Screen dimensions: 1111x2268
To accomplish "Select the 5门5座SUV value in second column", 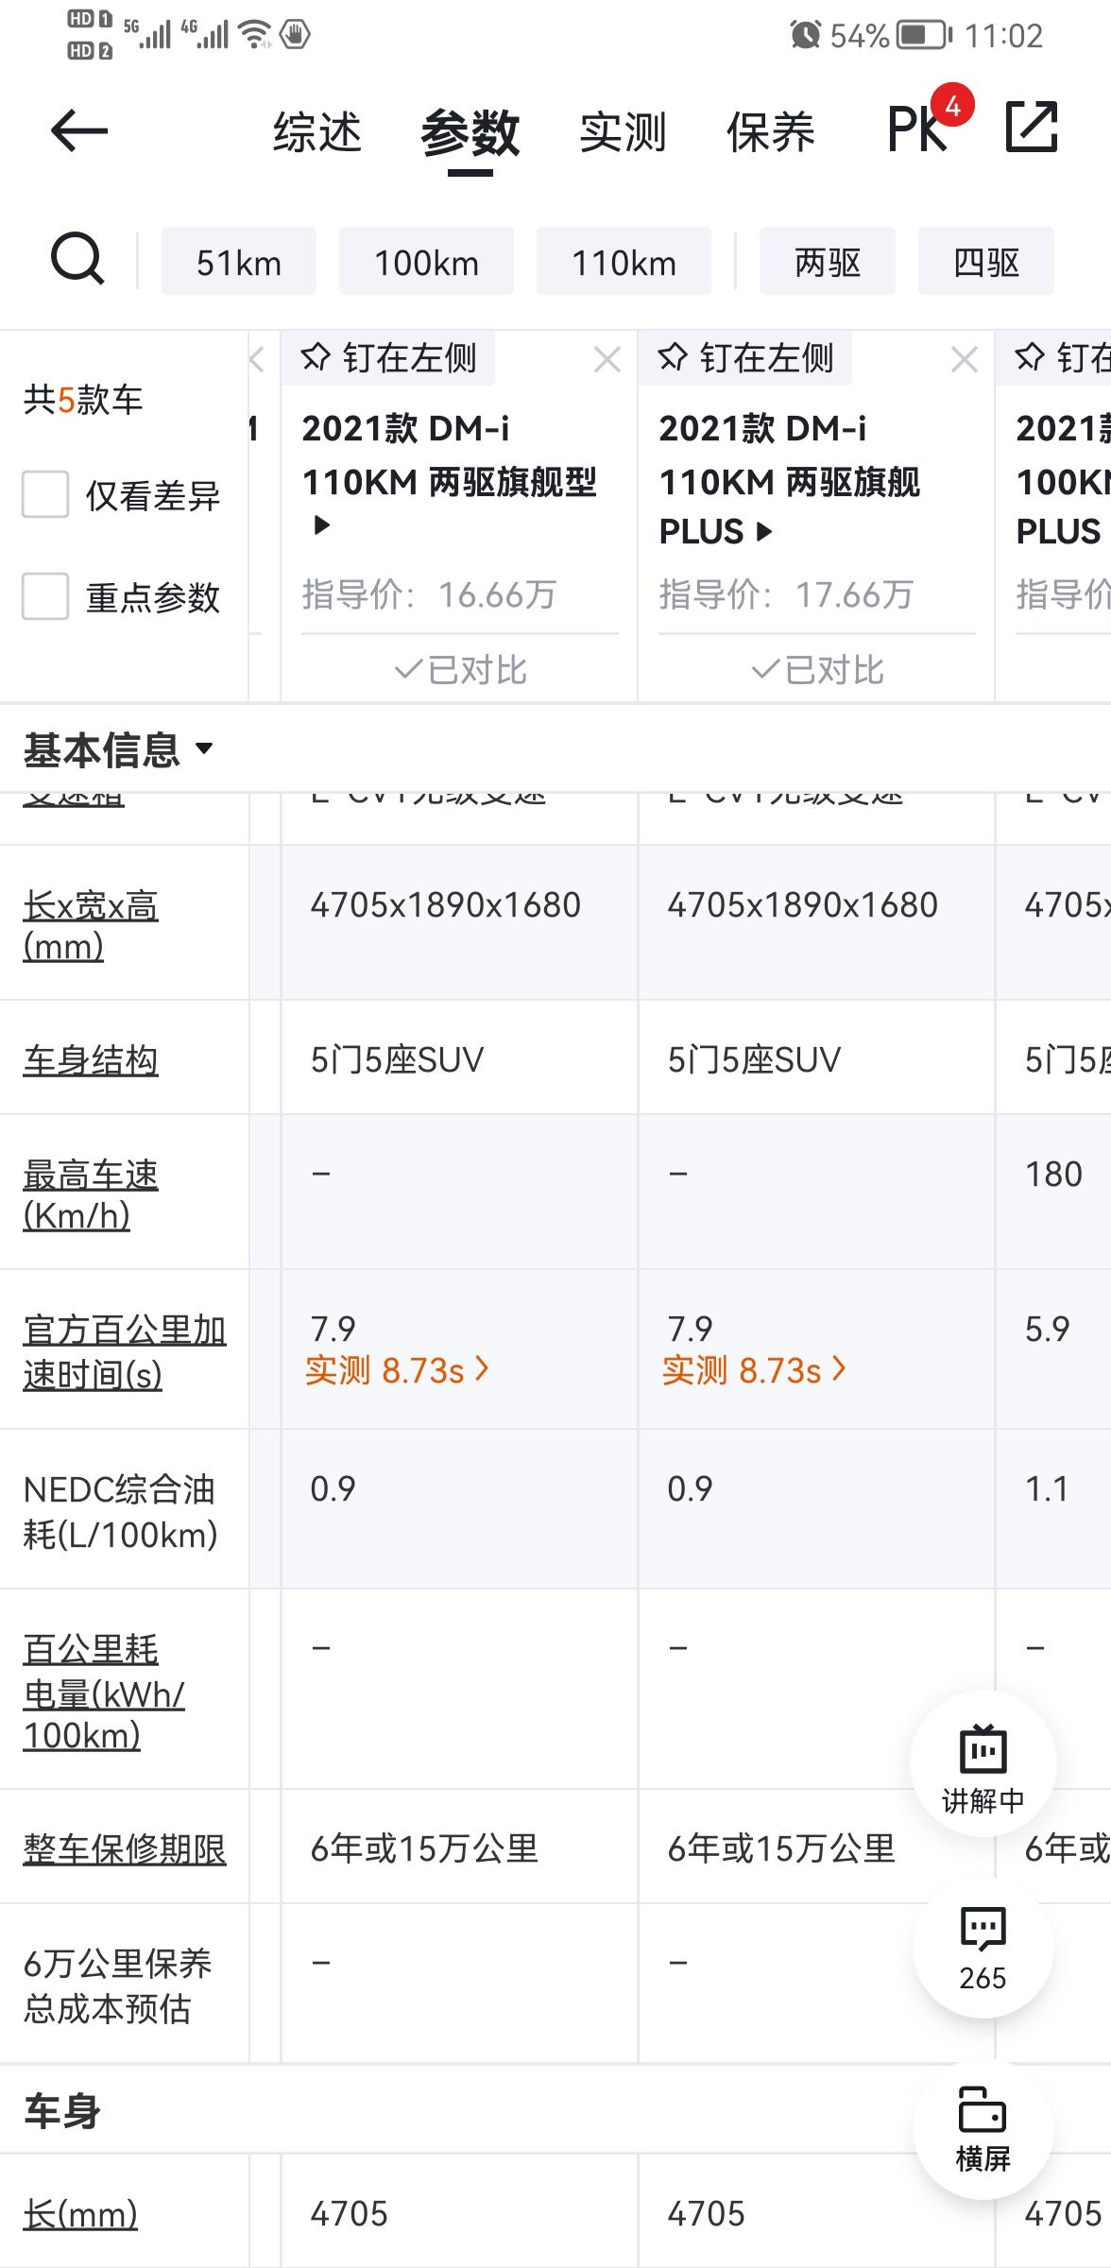I will coord(754,1060).
